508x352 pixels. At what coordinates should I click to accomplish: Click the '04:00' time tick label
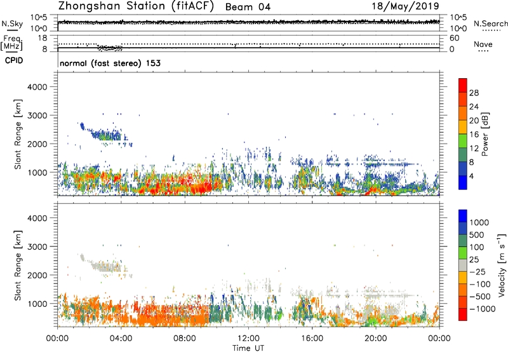(121, 339)
